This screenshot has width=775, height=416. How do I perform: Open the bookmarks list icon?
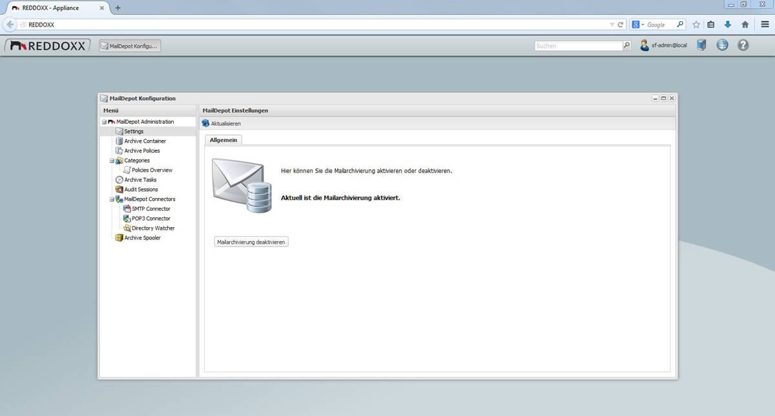(711, 25)
